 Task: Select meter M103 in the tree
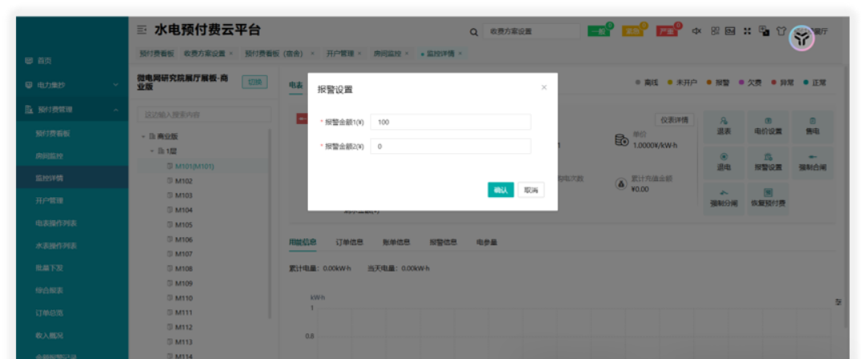pos(184,196)
